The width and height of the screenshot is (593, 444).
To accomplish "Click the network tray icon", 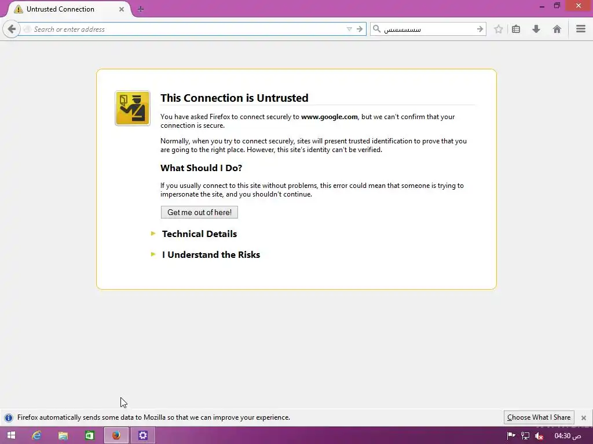I will 525,436.
